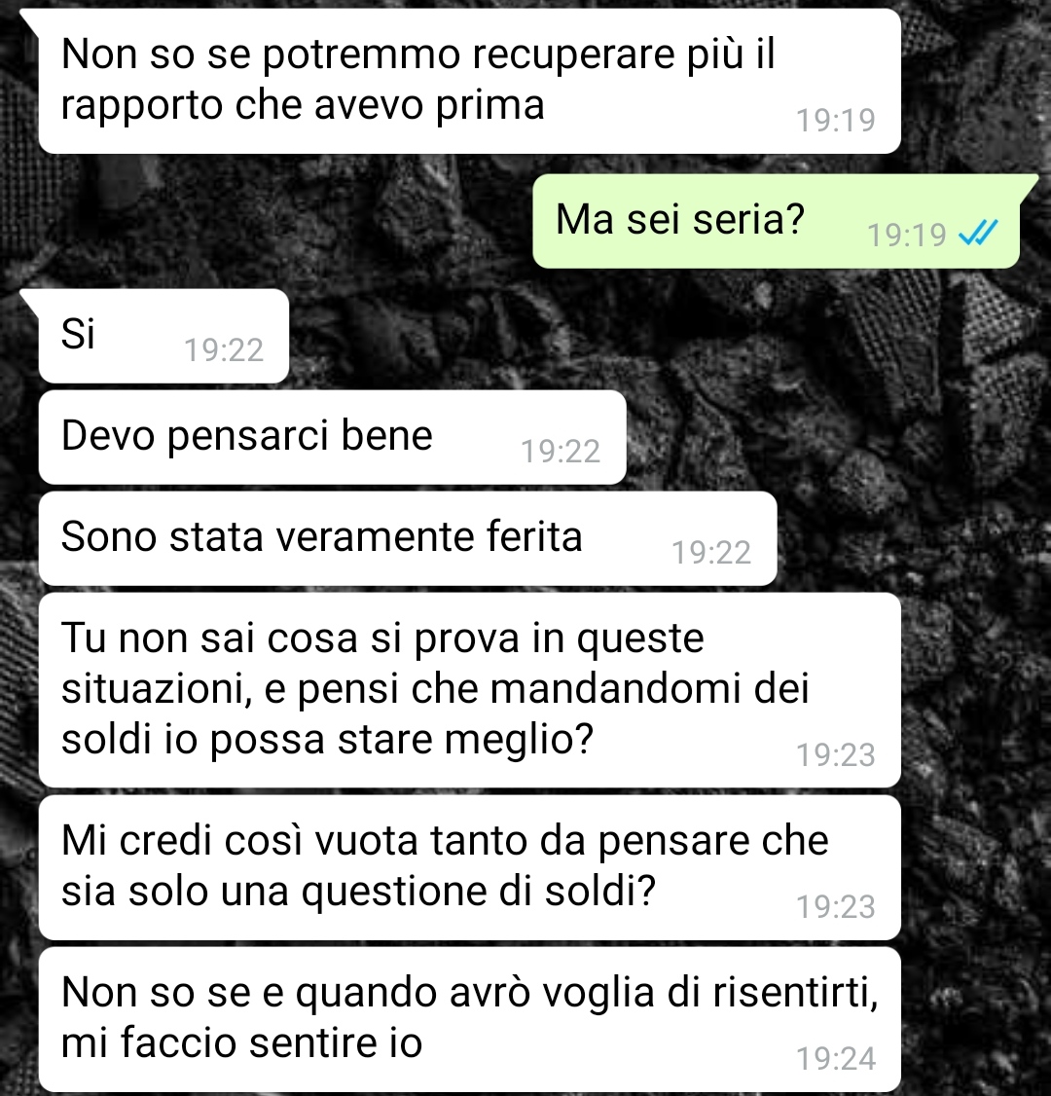Image resolution: width=1051 pixels, height=1096 pixels.
Task: Tap the words 'mi faccio sentire io'
Action: [241, 1042]
